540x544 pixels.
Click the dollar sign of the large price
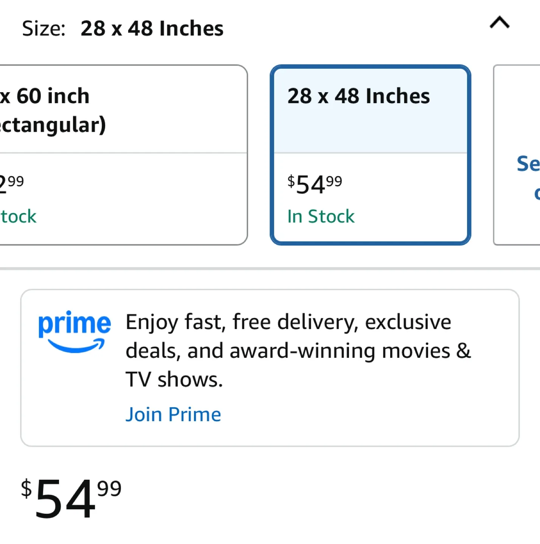[x=26, y=488]
